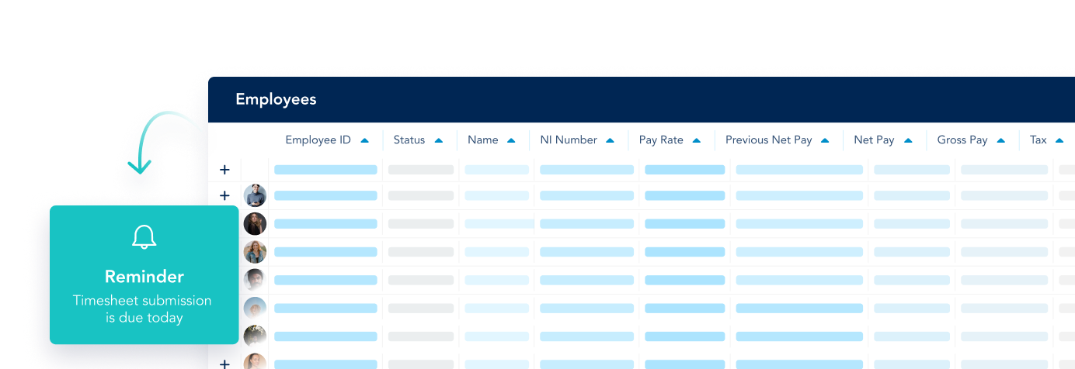Sort the Gross Pay column using its arrow
Viewport: 1075px width, 369px height.
1001,140
